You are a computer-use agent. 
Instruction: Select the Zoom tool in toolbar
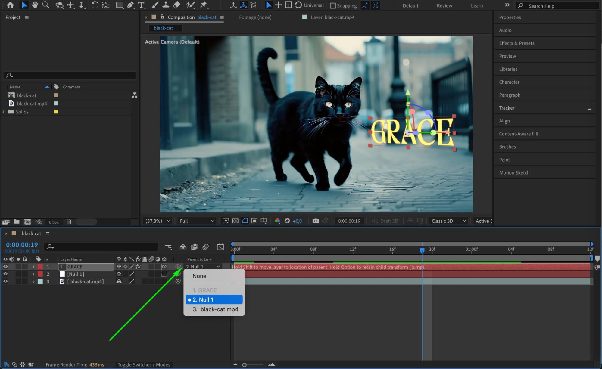click(45, 5)
